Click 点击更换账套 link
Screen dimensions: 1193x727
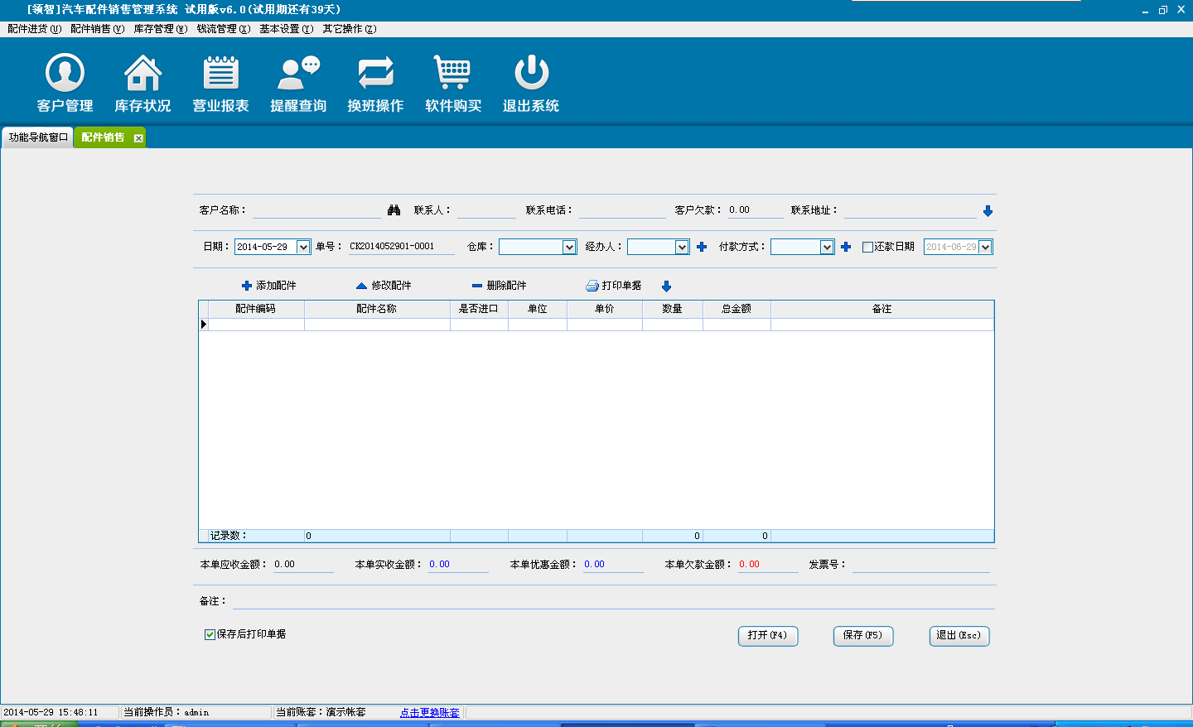tap(429, 712)
